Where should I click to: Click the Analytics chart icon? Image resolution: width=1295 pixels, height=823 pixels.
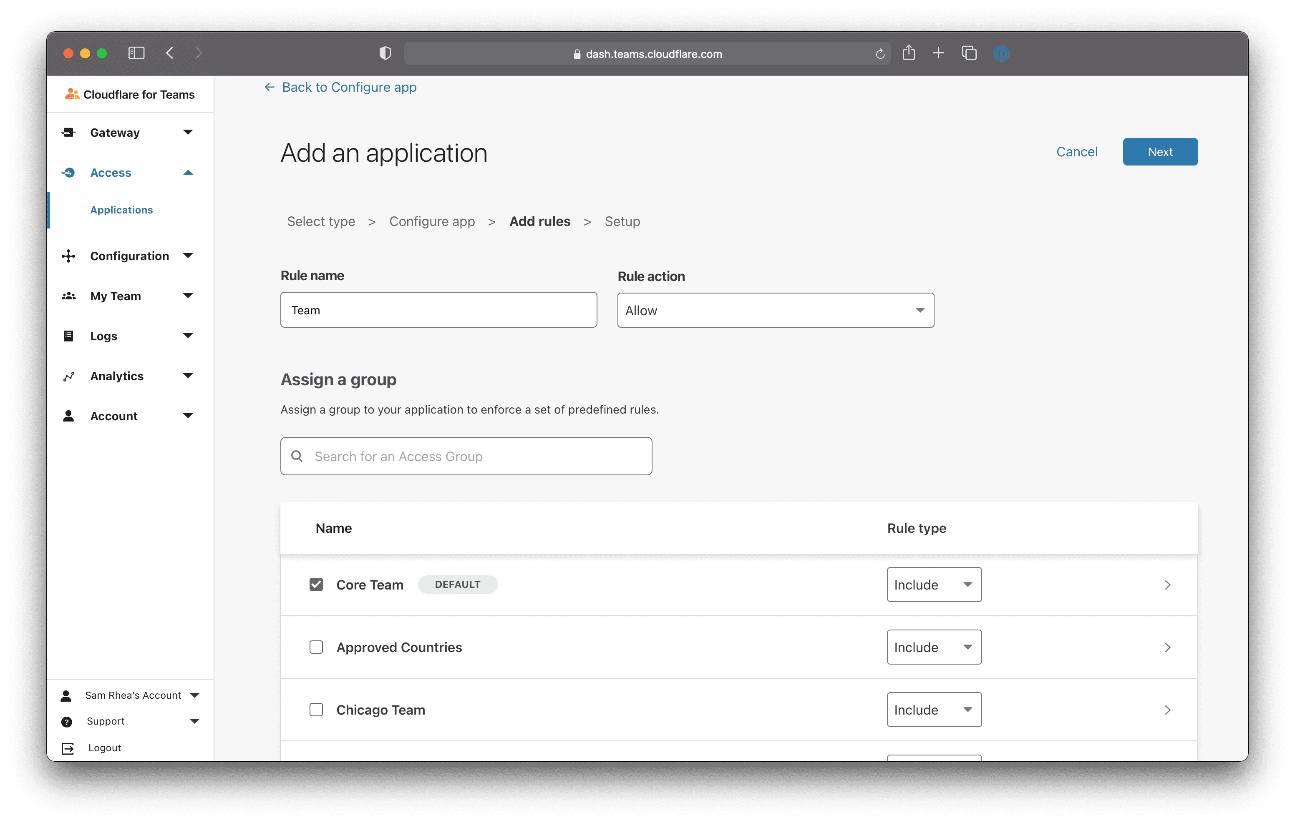[x=68, y=376]
